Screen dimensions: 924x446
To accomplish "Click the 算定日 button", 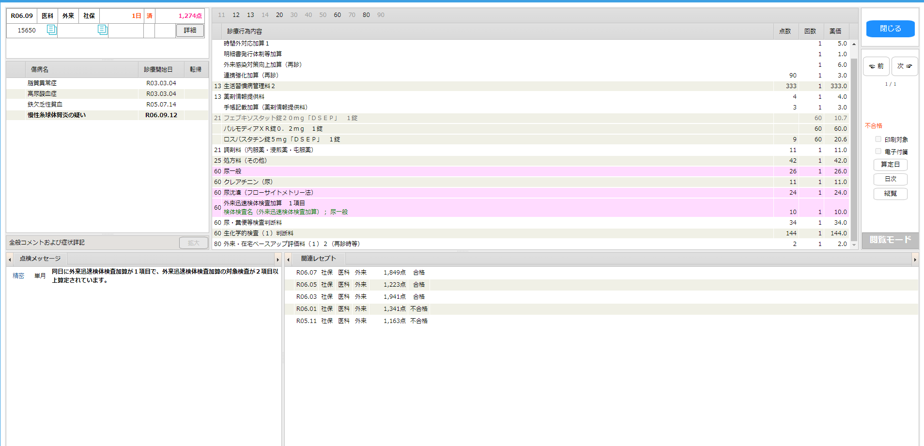I will (890, 165).
